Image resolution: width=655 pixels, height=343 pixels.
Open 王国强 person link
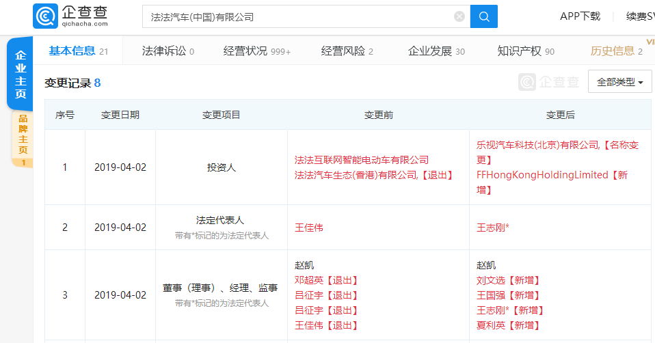coord(490,295)
